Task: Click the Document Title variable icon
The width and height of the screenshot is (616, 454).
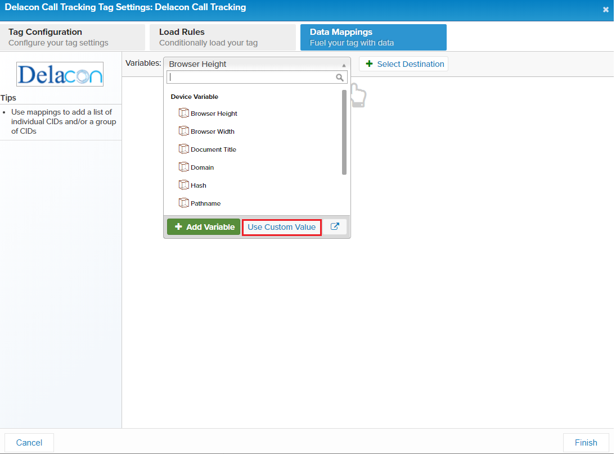Action: (183, 149)
